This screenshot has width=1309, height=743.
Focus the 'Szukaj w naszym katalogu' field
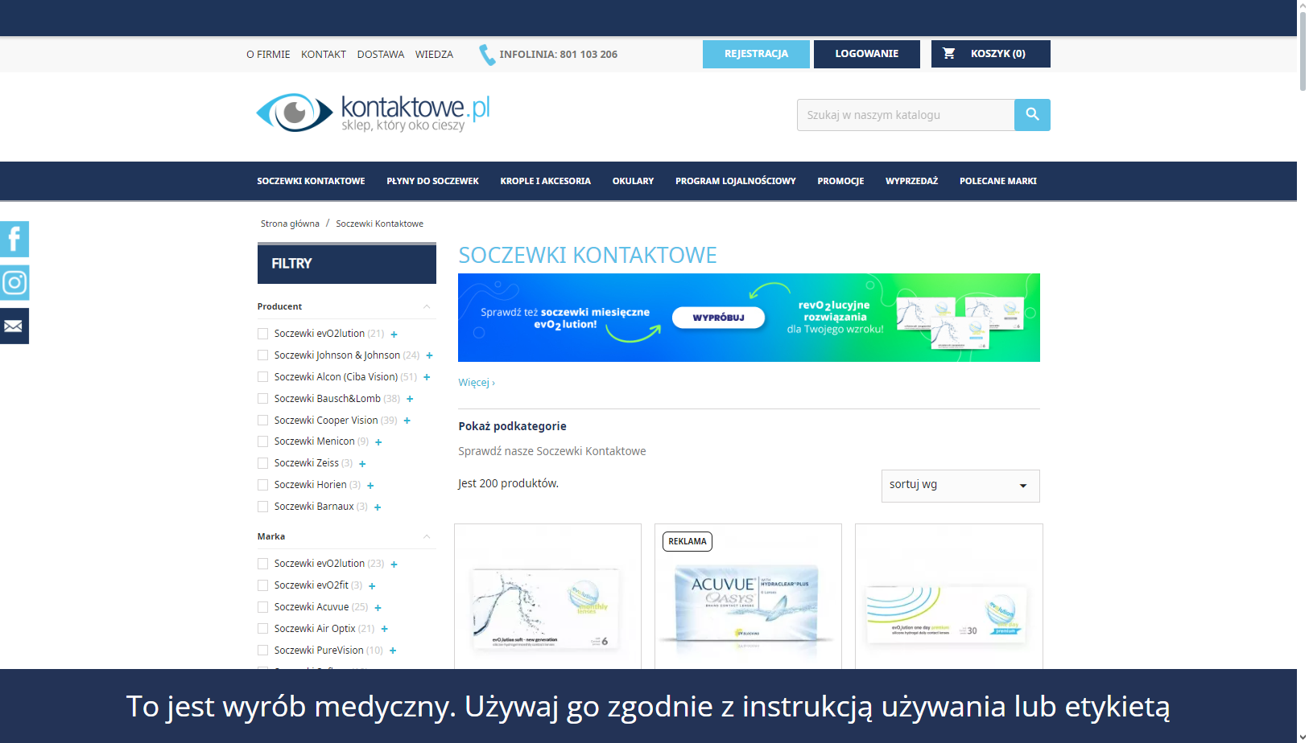906,115
